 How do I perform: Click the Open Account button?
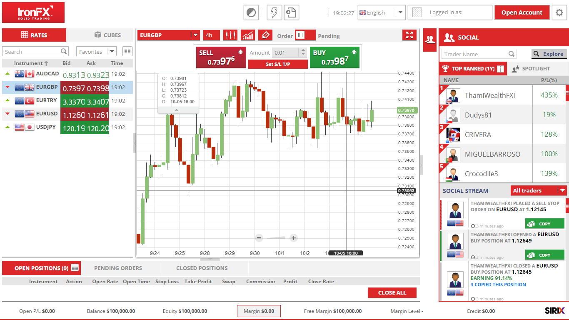point(522,12)
